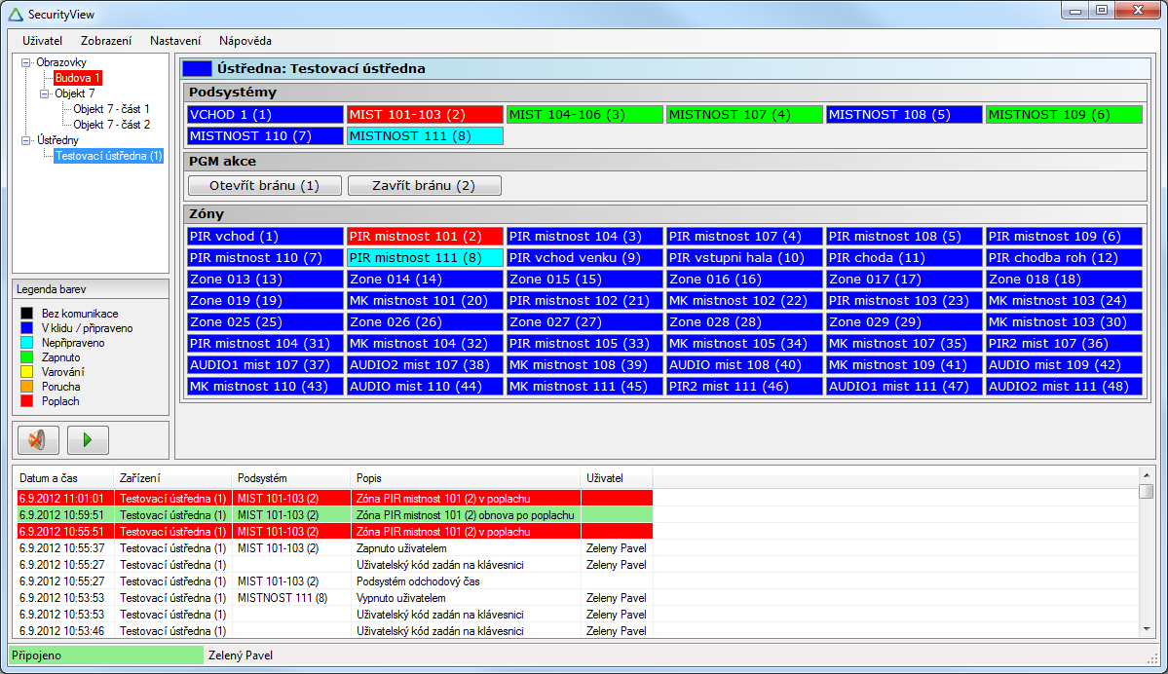Select Budova 1 in the tree
Screen dimensions: 1168x674
[77, 78]
